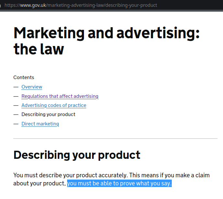The image size is (223, 199).
Task: Open Regulations that affect advertising link
Action: click(x=60, y=96)
